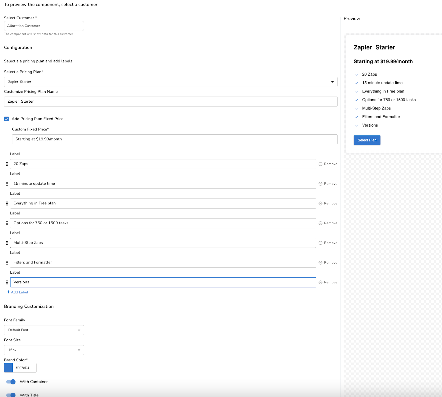Image resolution: width=442 pixels, height=397 pixels.
Task: Click drag handle of Versions label
Action: pos(7,282)
